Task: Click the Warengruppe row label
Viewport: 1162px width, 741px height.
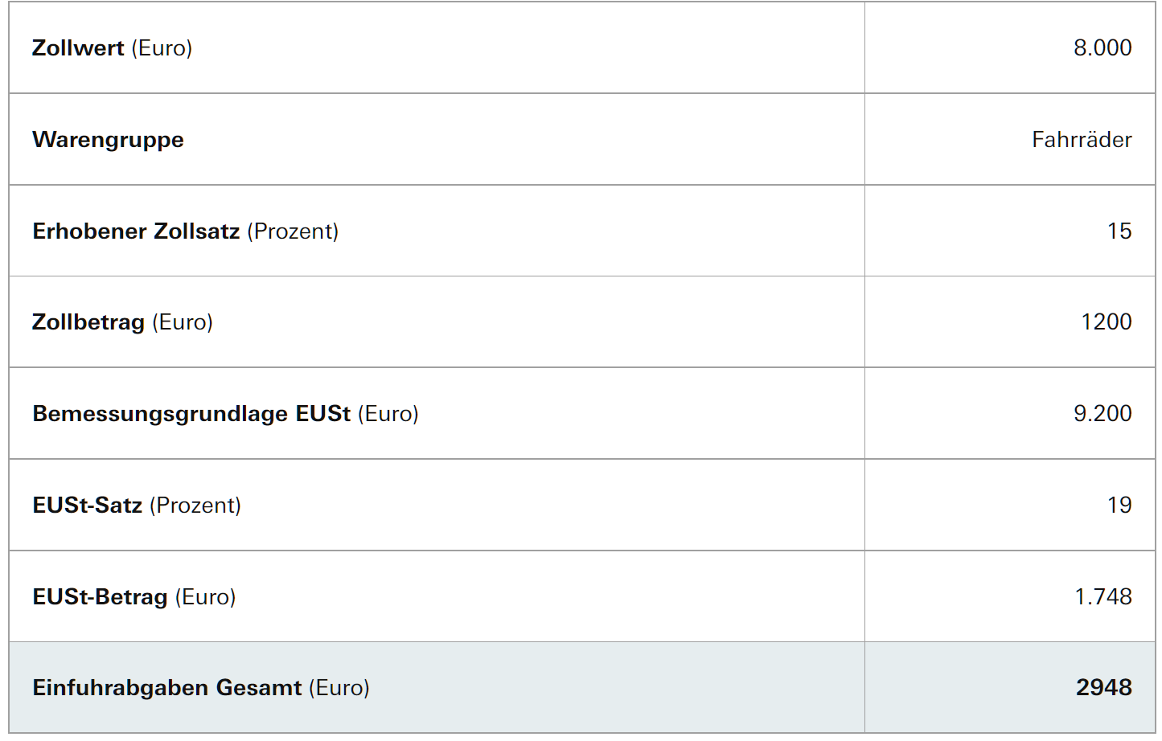Action: [x=108, y=140]
